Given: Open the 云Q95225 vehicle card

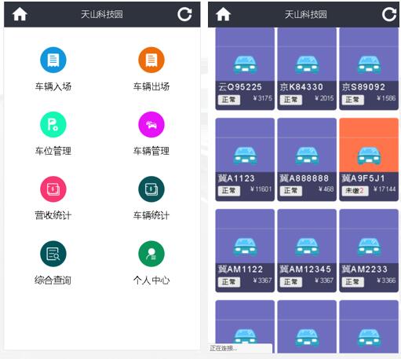Looking at the screenshot, I should pyautogui.click(x=245, y=69).
